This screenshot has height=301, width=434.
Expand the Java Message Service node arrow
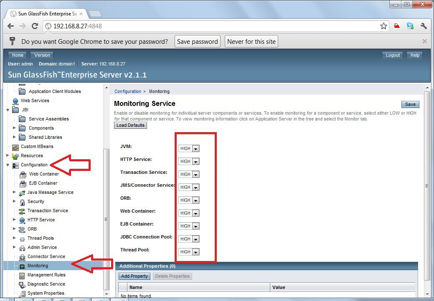[x=14, y=192]
